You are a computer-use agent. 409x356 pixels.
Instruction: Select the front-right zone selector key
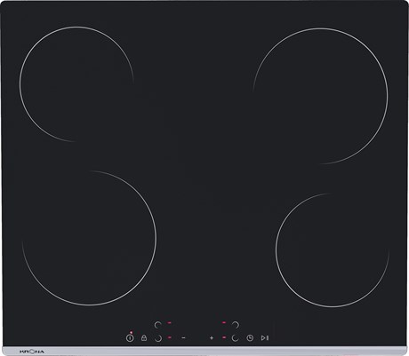pos(235,338)
